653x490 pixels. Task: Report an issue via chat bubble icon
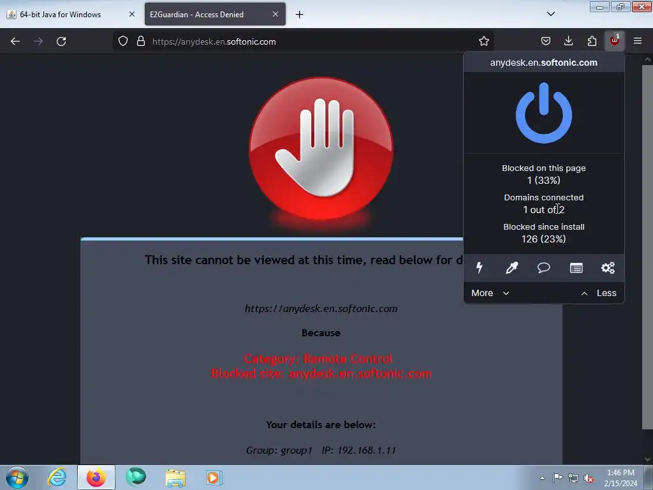click(x=543, y=267)
